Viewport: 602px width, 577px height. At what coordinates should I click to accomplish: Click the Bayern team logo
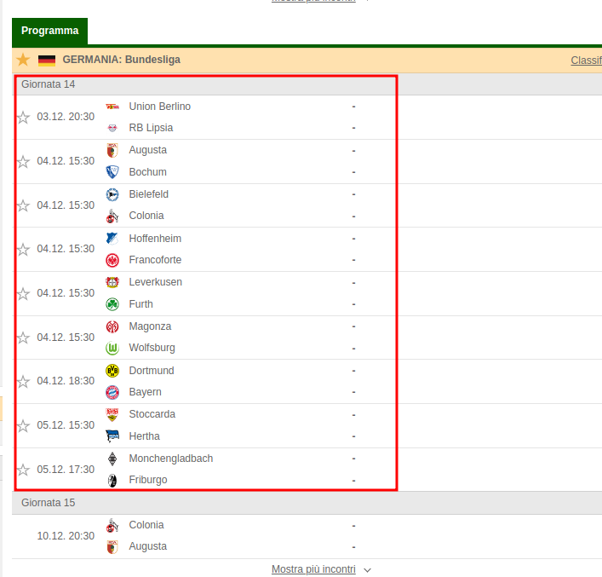(x=112, y=393)
